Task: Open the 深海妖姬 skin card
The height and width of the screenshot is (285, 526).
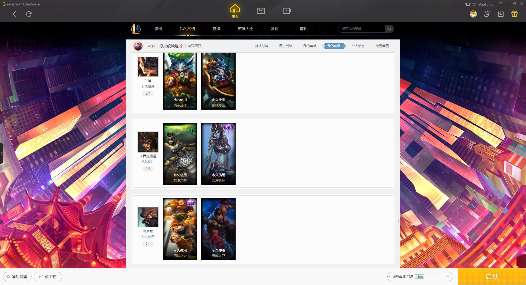Action: pyautogui.click(x=218, y=154)
